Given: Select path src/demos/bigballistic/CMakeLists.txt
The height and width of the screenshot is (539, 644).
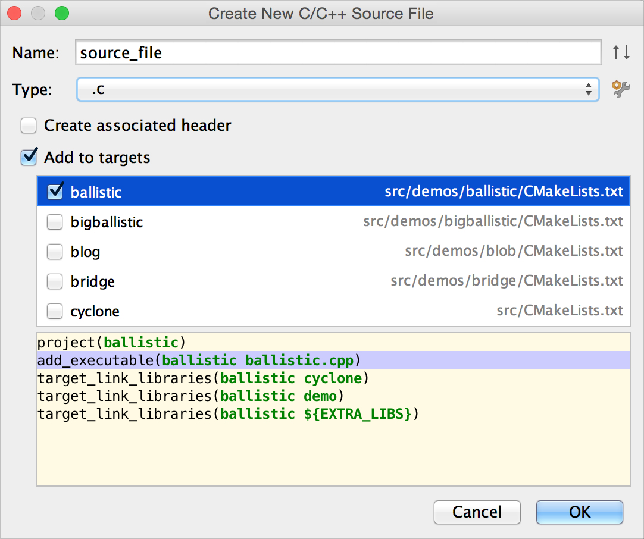Looking at the screenshot, I should (493, 222).
